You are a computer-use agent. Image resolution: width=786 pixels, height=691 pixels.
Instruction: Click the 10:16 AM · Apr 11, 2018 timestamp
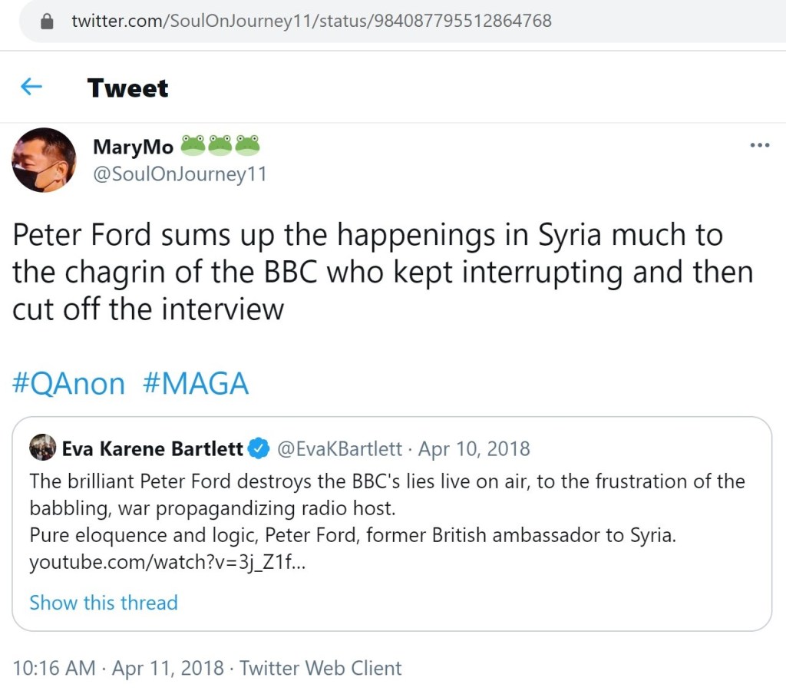coord(118,668)
